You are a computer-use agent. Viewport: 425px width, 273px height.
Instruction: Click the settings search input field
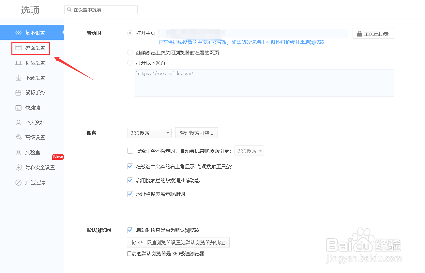101,9
